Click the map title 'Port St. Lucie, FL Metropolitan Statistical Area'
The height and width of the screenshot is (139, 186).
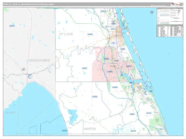point(28,4)
